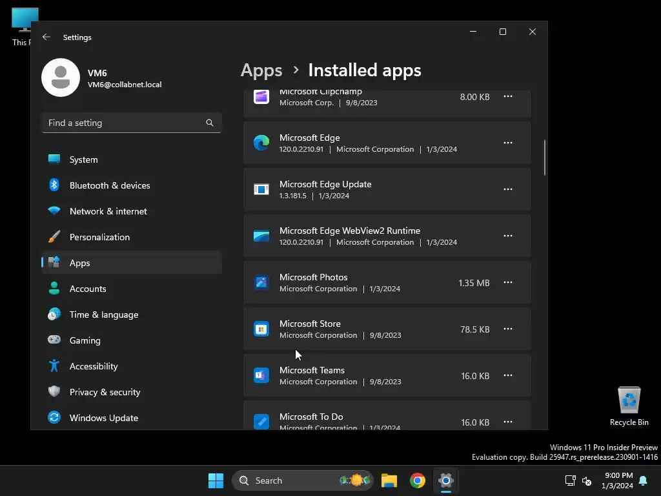
Task: Open File Explorer from the taskbar
Action: pyautogui.click(x=389, y=480)
